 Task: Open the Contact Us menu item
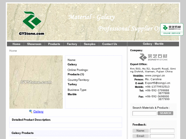(x=110, y=44)
